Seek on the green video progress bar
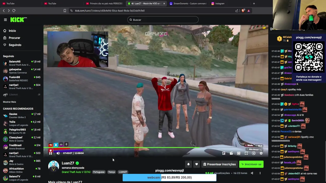326x183 pixels. pos(156,147)
